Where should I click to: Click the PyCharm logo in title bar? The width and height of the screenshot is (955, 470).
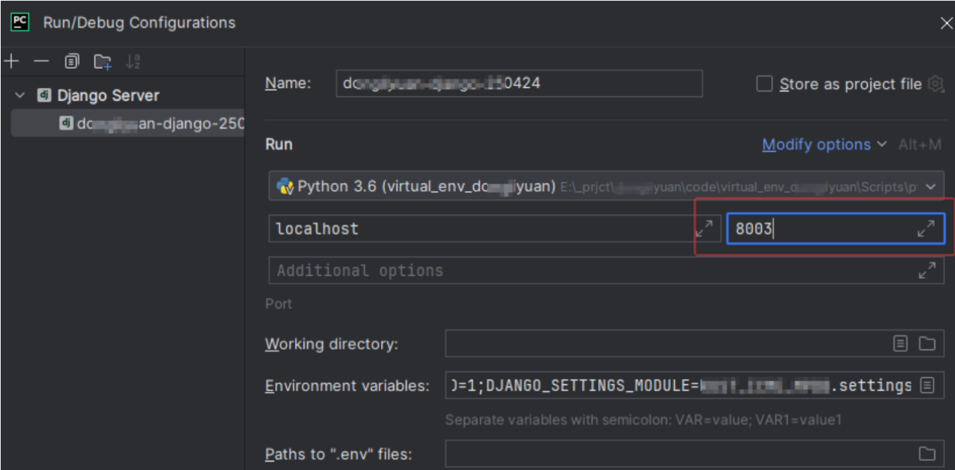(x=20, y=22)
